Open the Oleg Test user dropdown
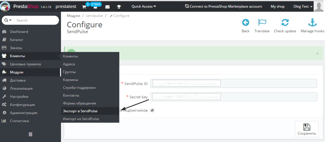Viewport: 325px width, 142px height. (303, 6)
